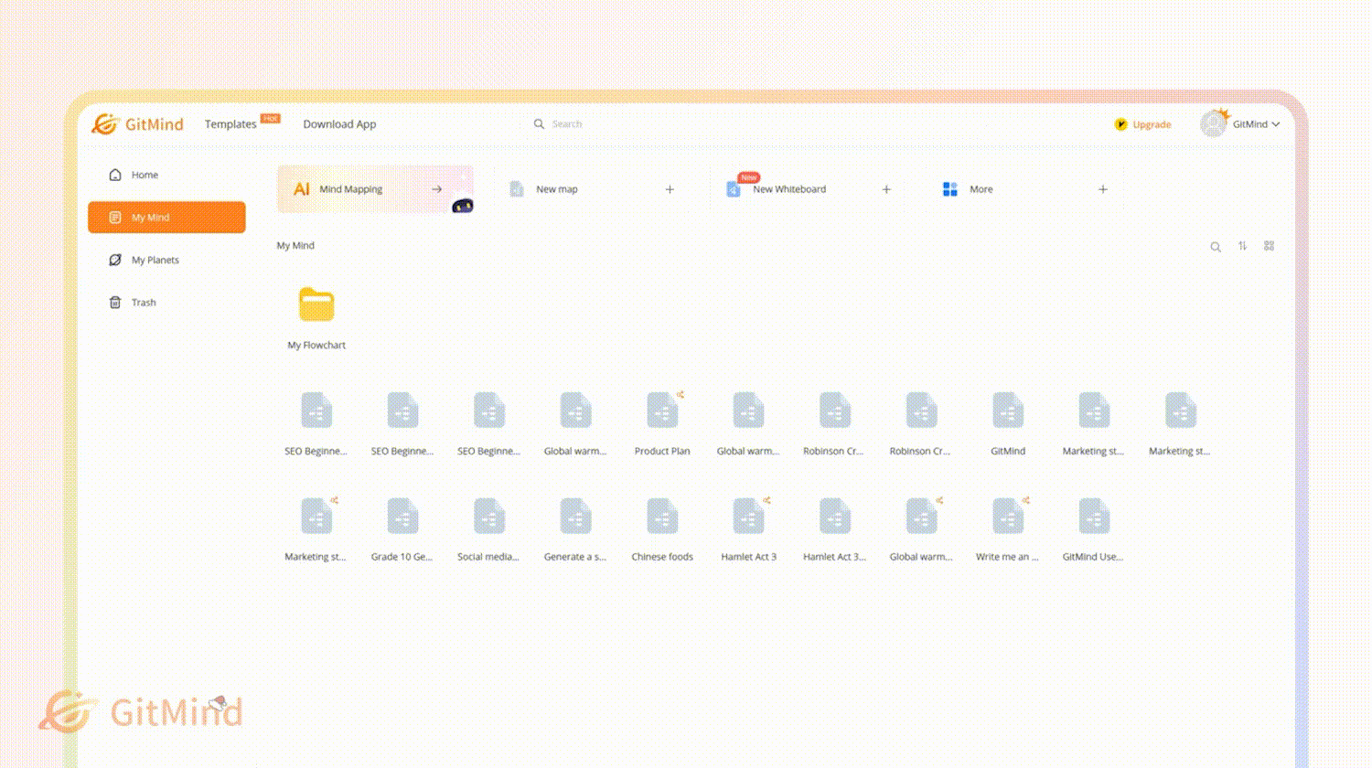Open the Write me an... file
The height and width of the screenshot is (768, 1372).
coord(1008,517)
